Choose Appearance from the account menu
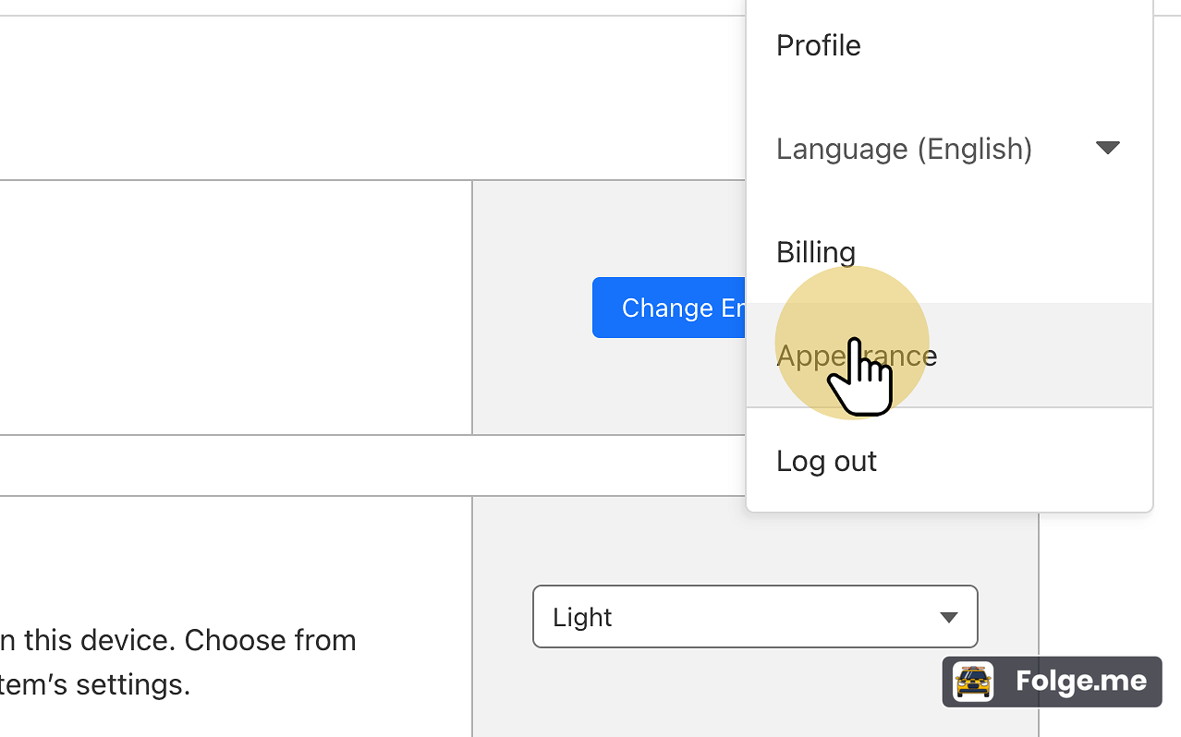 click(949, 355)
